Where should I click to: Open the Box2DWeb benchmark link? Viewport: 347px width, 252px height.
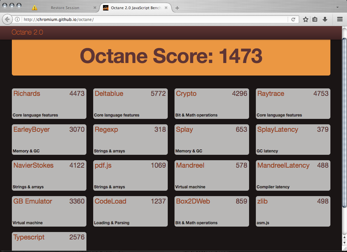point(193,201)
